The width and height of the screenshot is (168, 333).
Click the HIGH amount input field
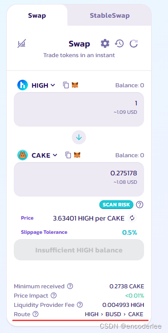point(79,109)
